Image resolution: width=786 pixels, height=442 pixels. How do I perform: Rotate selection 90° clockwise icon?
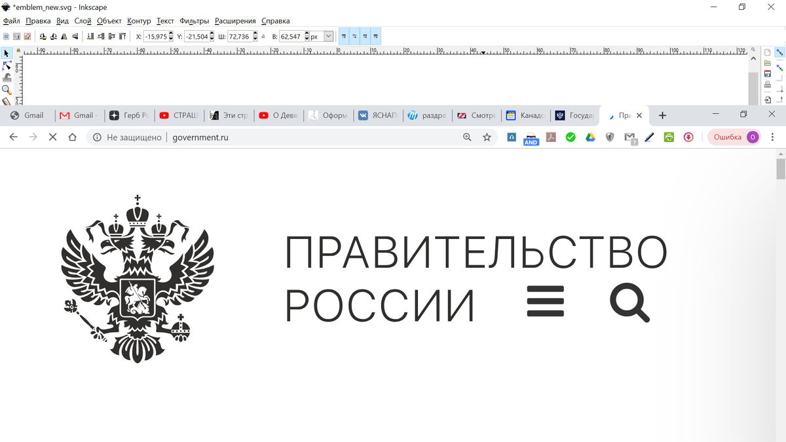click(x=53, y=37)
